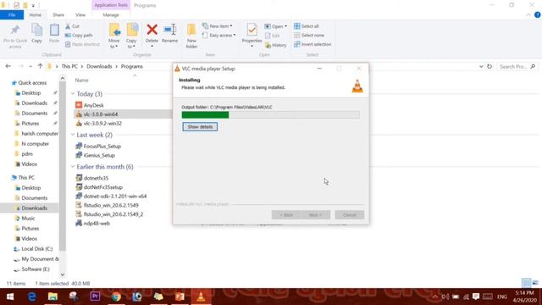Viewport: 542px width, 305px height.
Task: Collapse the Last week (2) group
Action: click(73, 135)
